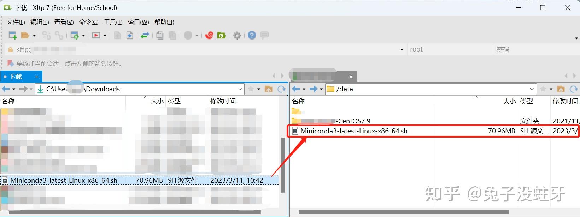This screenshot has height=217, width=580.
Task: Go back in local pane
Action: pyautogui.click(x=6, y=89)
